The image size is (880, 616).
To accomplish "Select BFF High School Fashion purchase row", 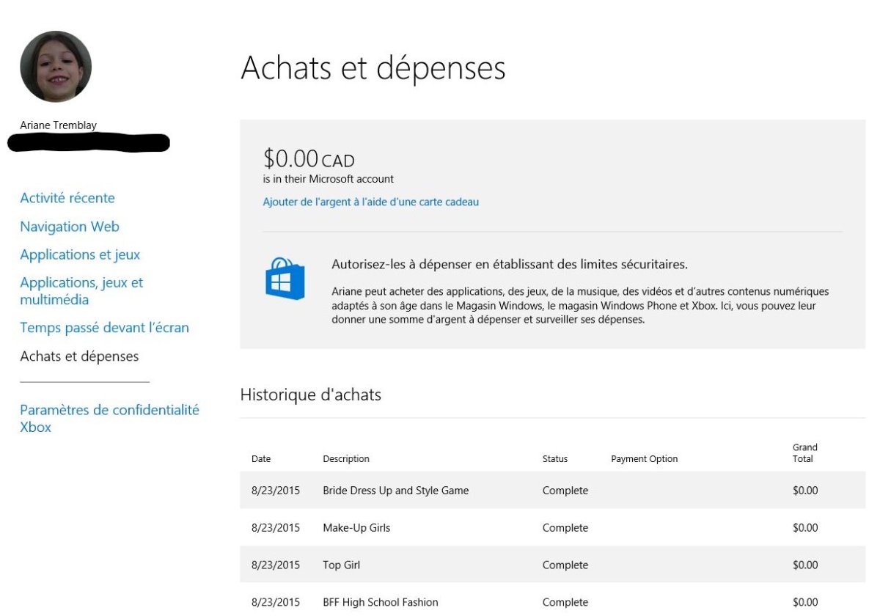I will tap(380, 602).
